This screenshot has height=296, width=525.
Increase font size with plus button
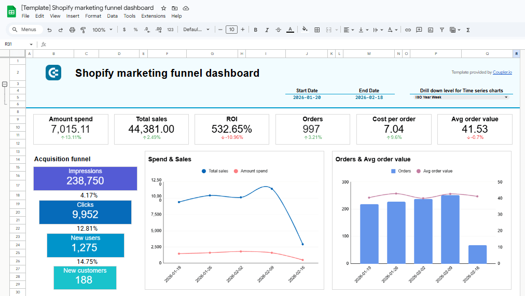click(243, 30)
